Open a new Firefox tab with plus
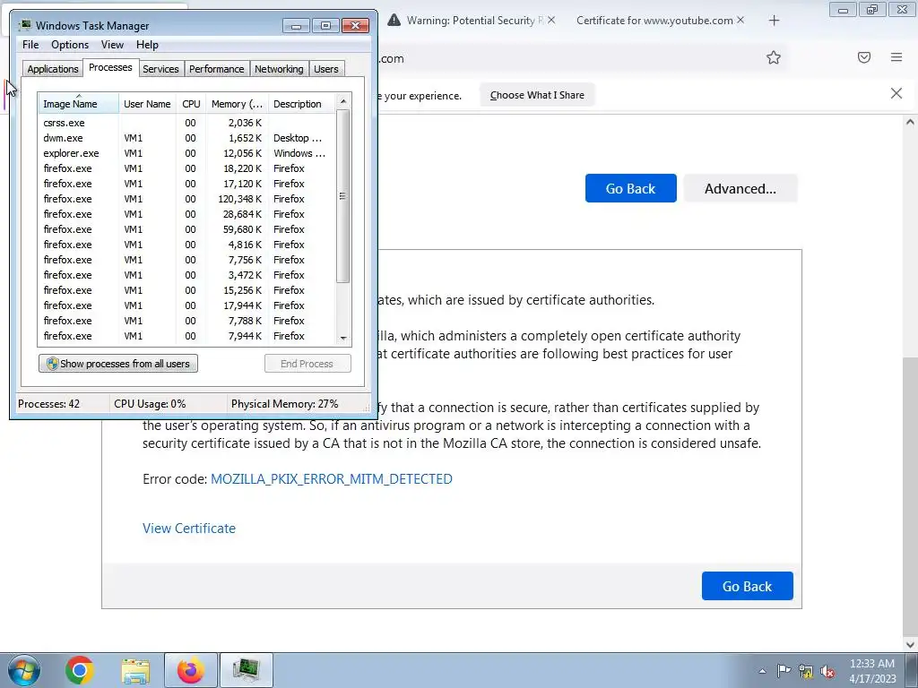The image size is (918, 688). (x=774, y=21)
